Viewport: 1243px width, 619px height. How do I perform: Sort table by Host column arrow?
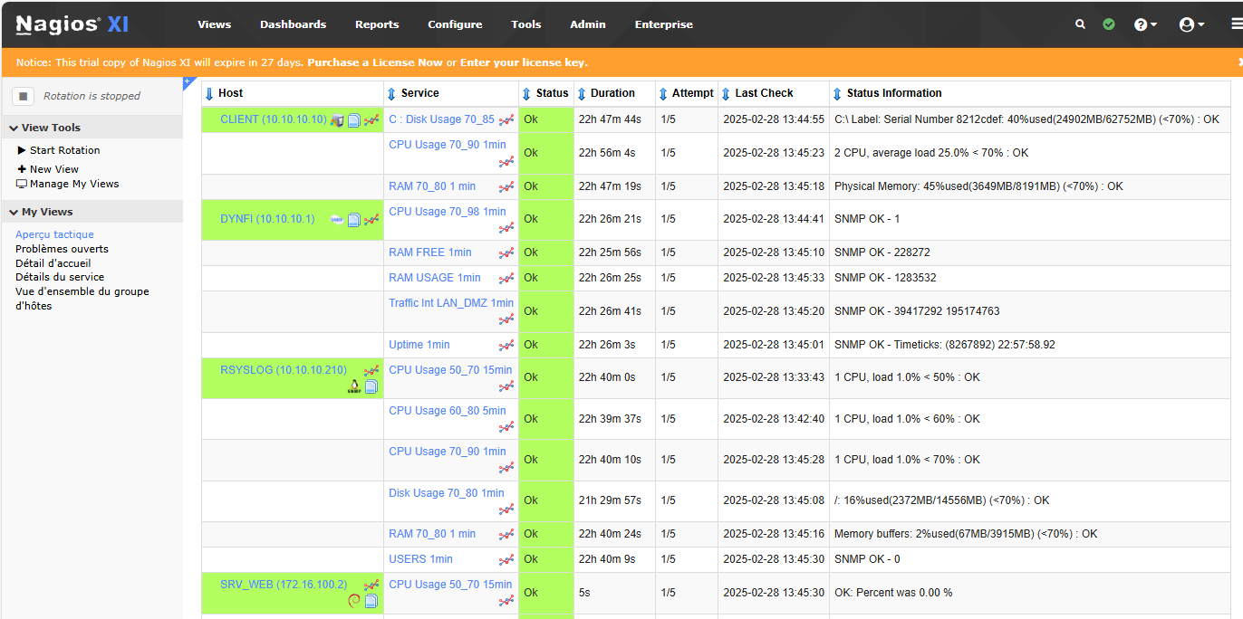pos(210,93)
